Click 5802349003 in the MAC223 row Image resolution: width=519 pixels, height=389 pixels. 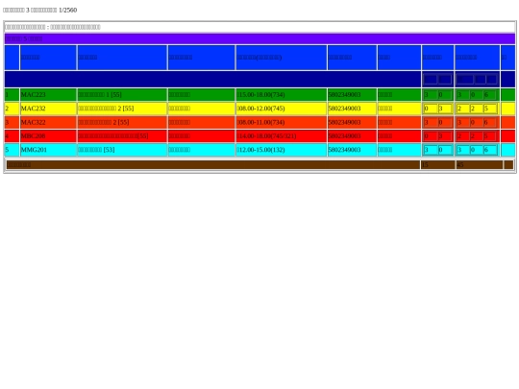345,95
